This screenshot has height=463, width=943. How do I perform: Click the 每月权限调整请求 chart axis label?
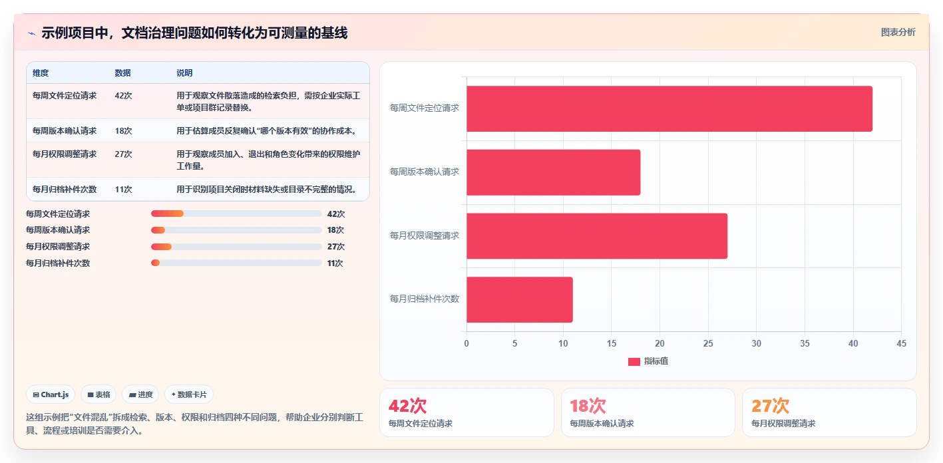click(x=425, y=235)
